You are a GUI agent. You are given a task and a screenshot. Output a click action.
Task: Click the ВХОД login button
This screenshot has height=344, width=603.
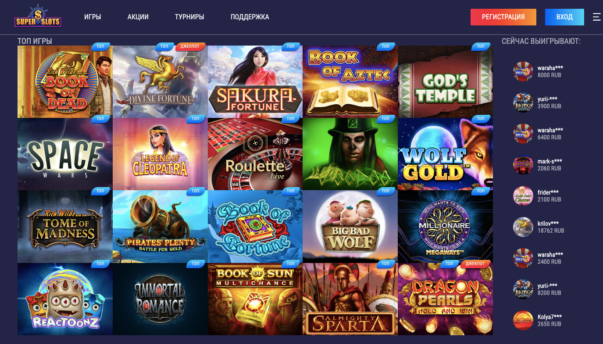564,17
